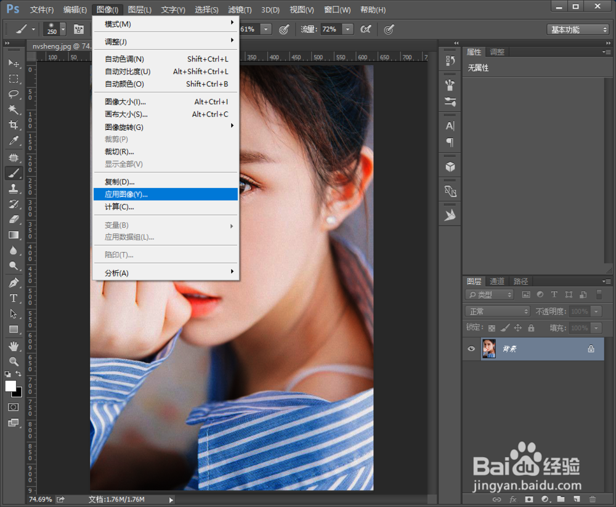Toggle pixel layer filter icon
This screenshot has height=507, width=616.
click(x=526, y=294)
